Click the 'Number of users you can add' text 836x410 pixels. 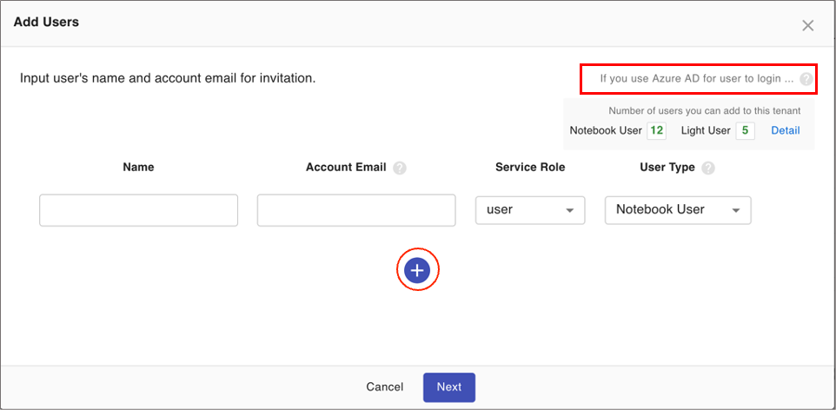pyautogui.click(x=704, y=110)
